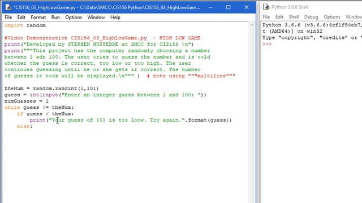Open the Run menu in the editor

(x=55, y=17)
